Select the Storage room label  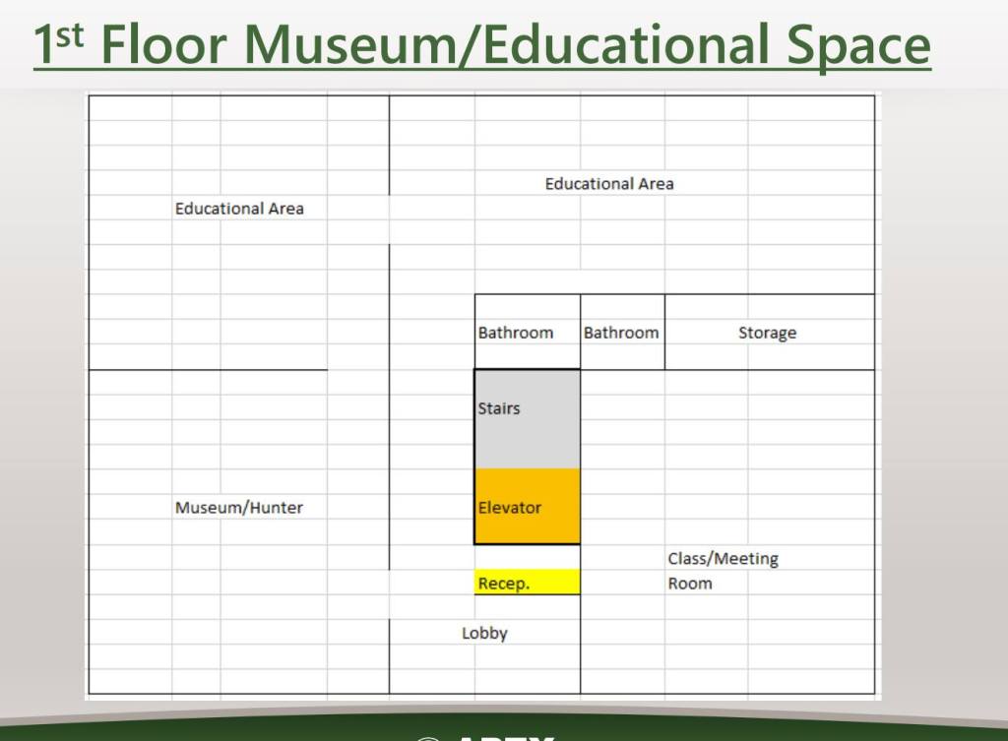767,333
